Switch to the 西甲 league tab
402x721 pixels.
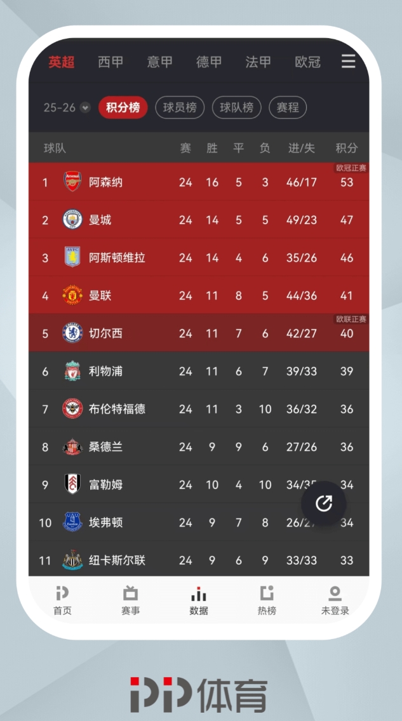tap(109, 62)
